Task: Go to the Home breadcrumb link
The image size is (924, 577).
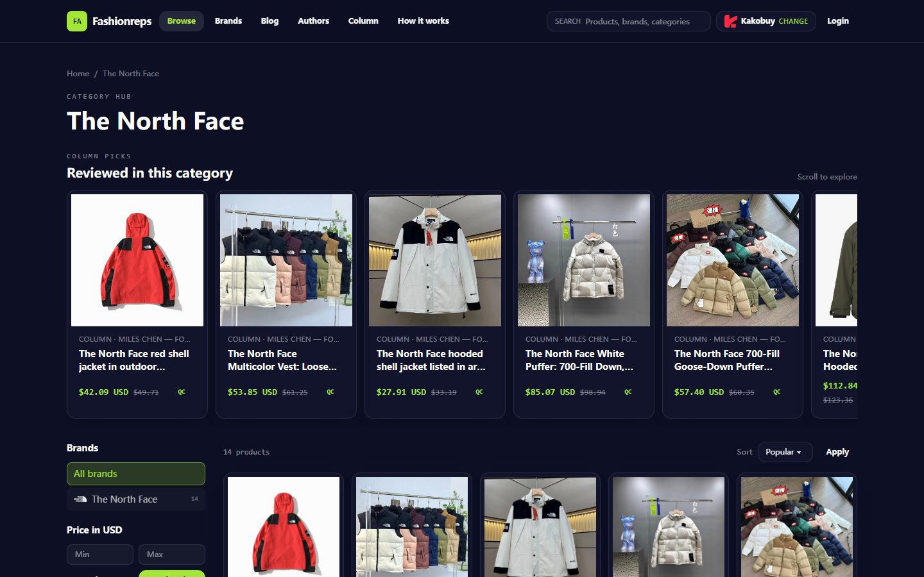Action: click(78, 74)
